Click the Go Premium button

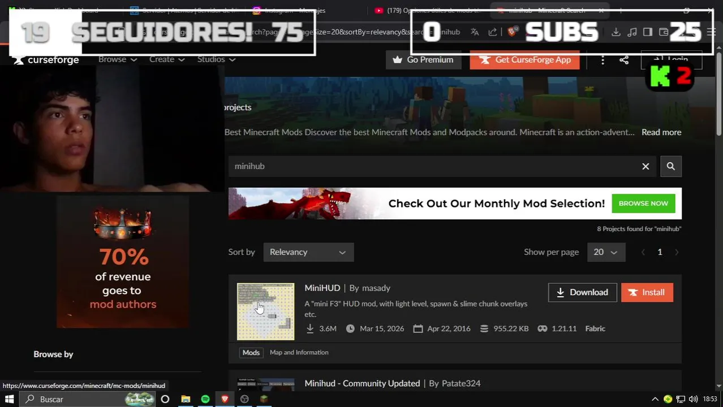pos(423,59)
